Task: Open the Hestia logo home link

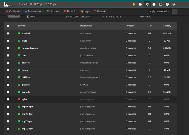Action: (8, 4)
